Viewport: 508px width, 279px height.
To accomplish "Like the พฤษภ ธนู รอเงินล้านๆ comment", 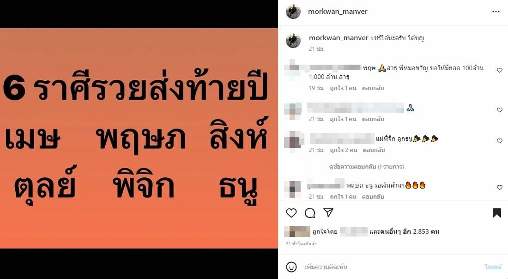I will tap(500, 187).
